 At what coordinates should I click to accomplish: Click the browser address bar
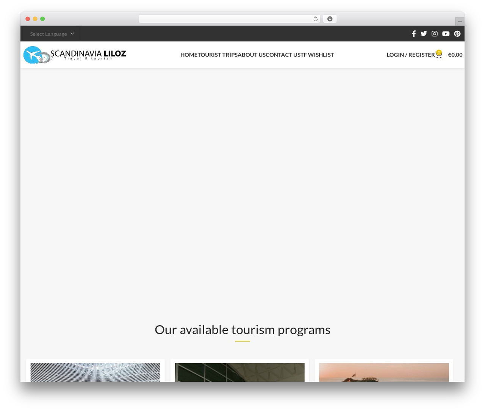pyautogui.click(x=229, y=19)
